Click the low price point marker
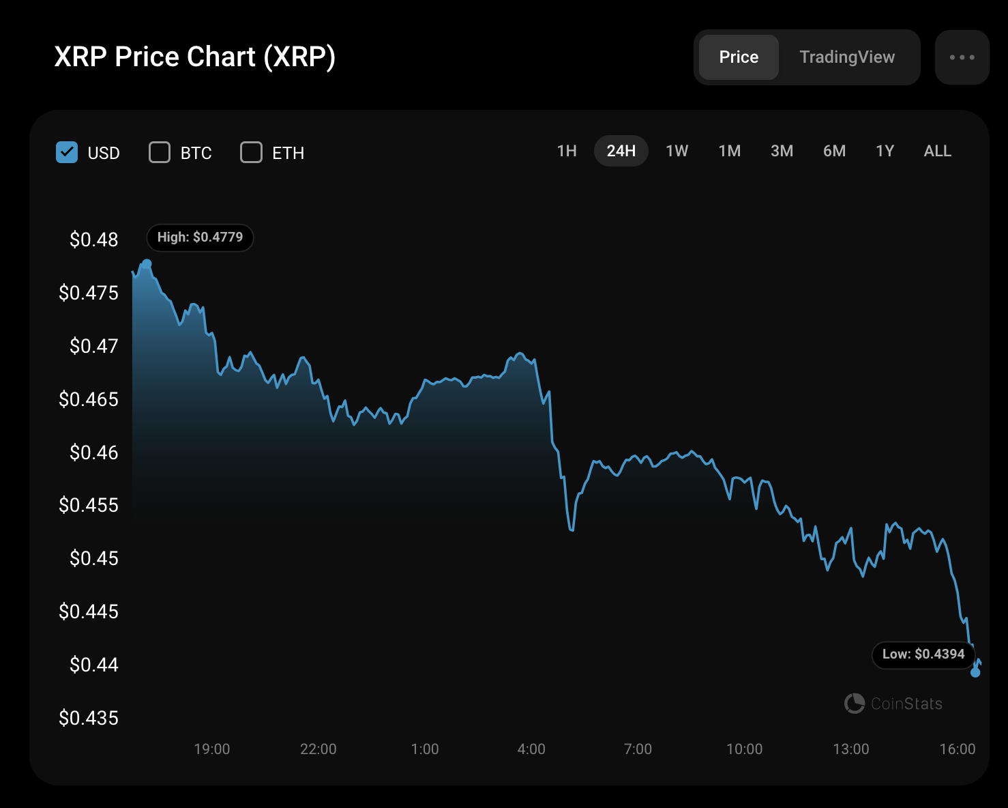This screenshot has height=808, width=1008. coord(975,672)
